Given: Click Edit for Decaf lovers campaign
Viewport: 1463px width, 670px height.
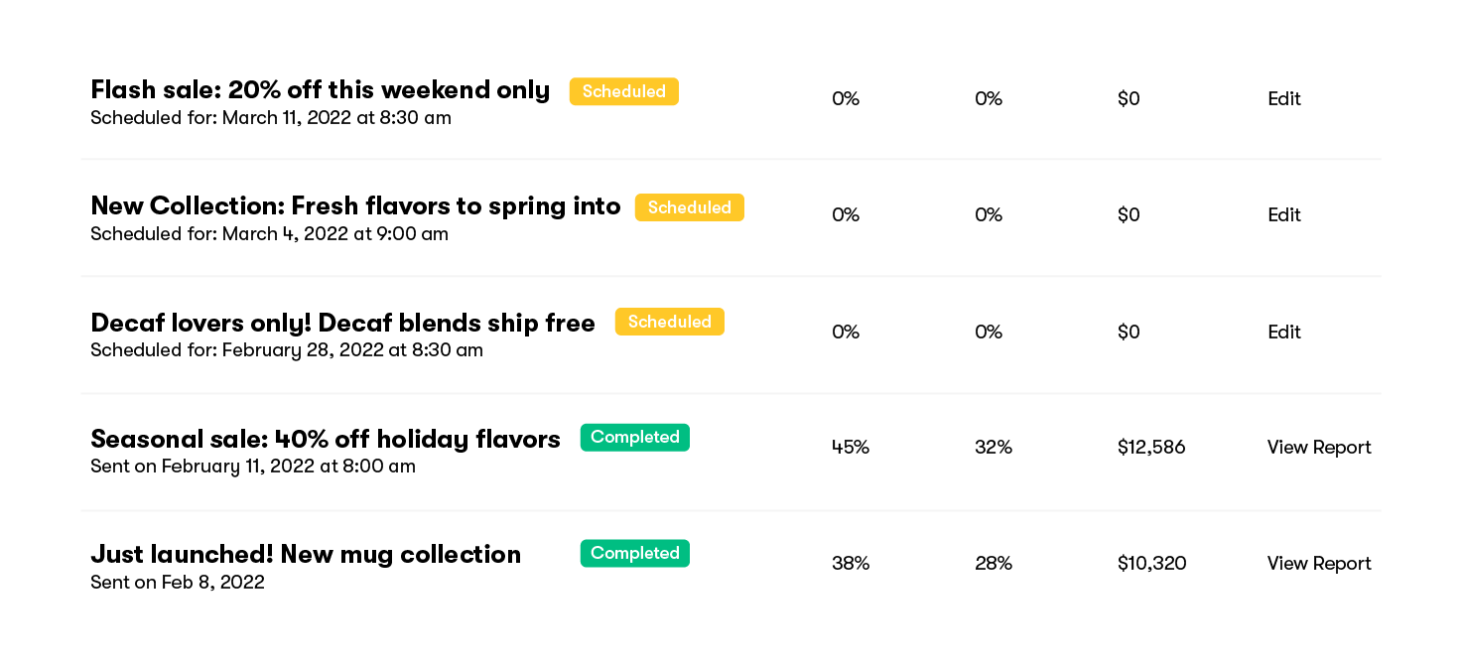Looking at the screenshot, I should tap(1283, 332).
